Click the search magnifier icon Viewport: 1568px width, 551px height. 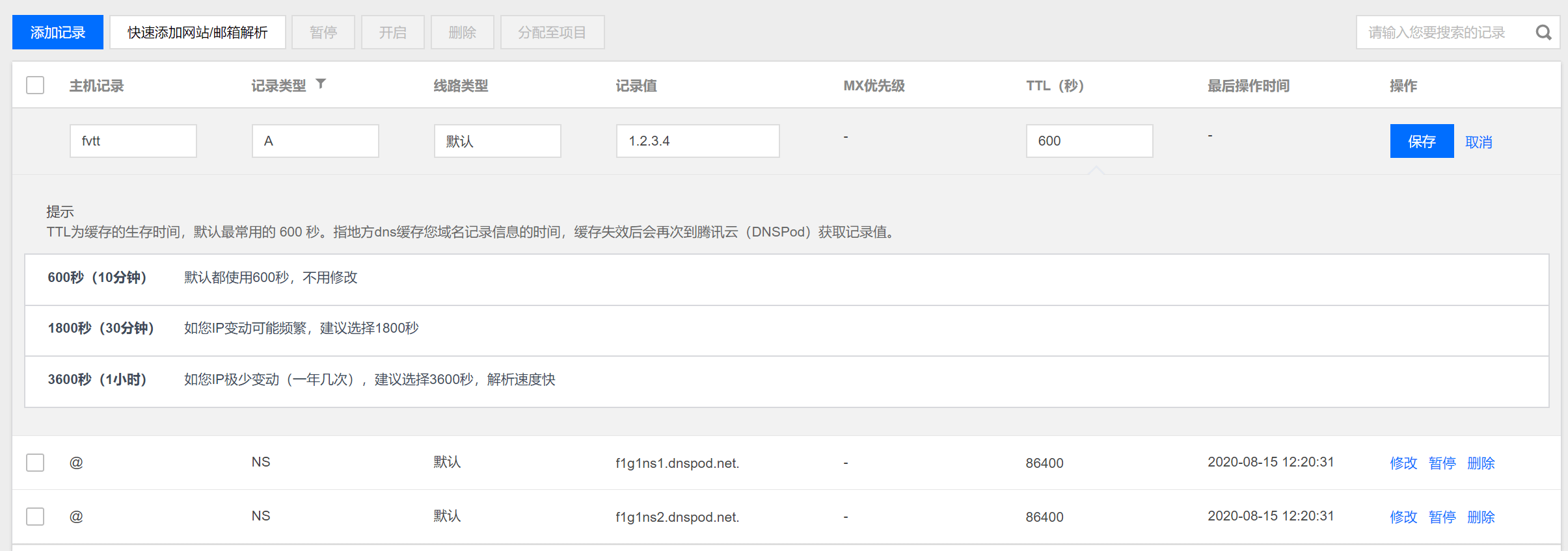pyautogui.click(x=1543, y=32)
